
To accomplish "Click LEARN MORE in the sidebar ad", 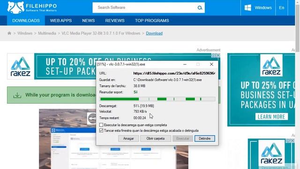I will (x=271, y=117).
